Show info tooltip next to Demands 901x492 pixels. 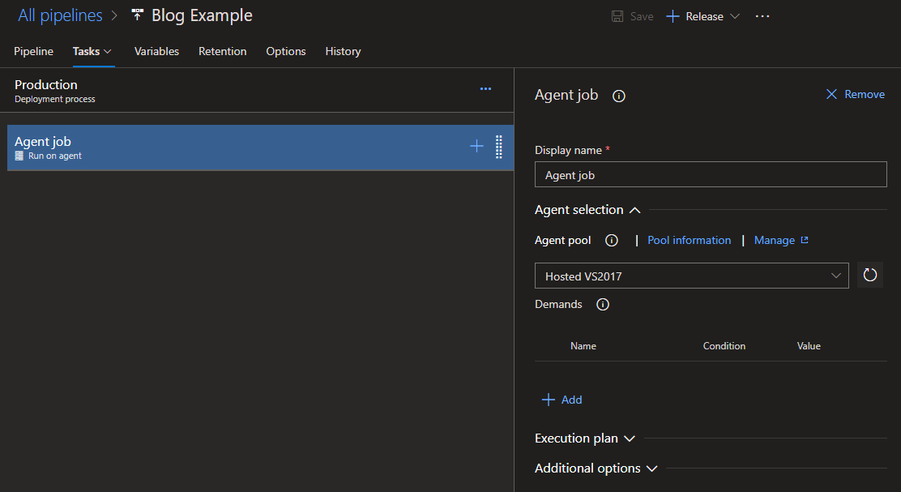click(603, 304)
